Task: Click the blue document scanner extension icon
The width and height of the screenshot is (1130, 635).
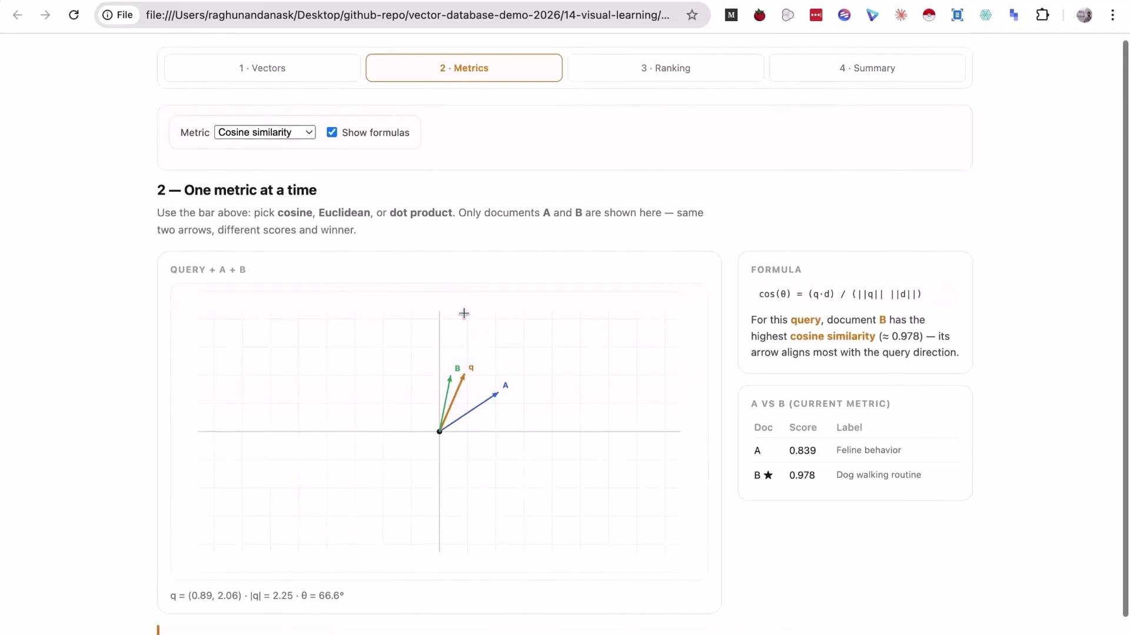Action: point(957,15)
